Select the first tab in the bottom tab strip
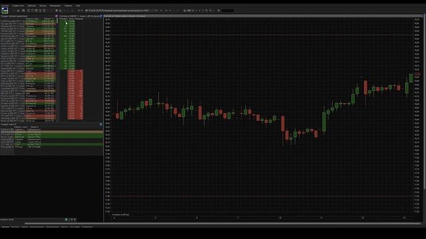The image size is (426, 239). click(x=5, y=227)
